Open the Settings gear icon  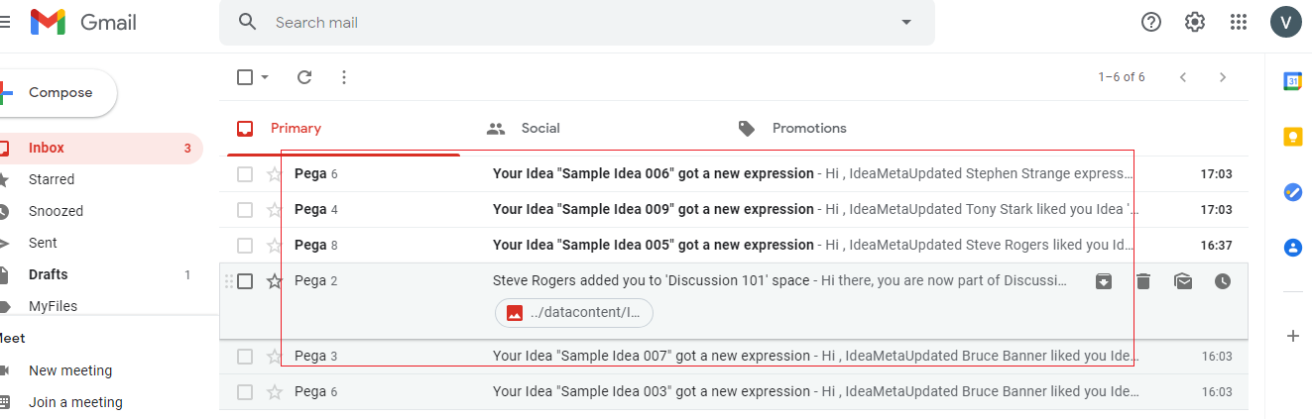tap(1194, 22)
